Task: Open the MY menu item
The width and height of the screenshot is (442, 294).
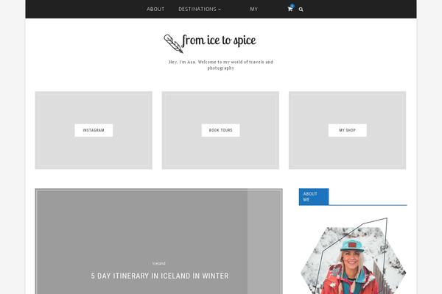Action: pos(253,9)
